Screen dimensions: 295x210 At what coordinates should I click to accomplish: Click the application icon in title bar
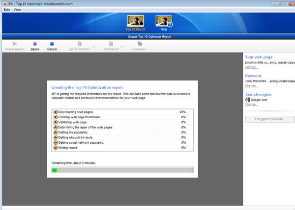(5, 4)
